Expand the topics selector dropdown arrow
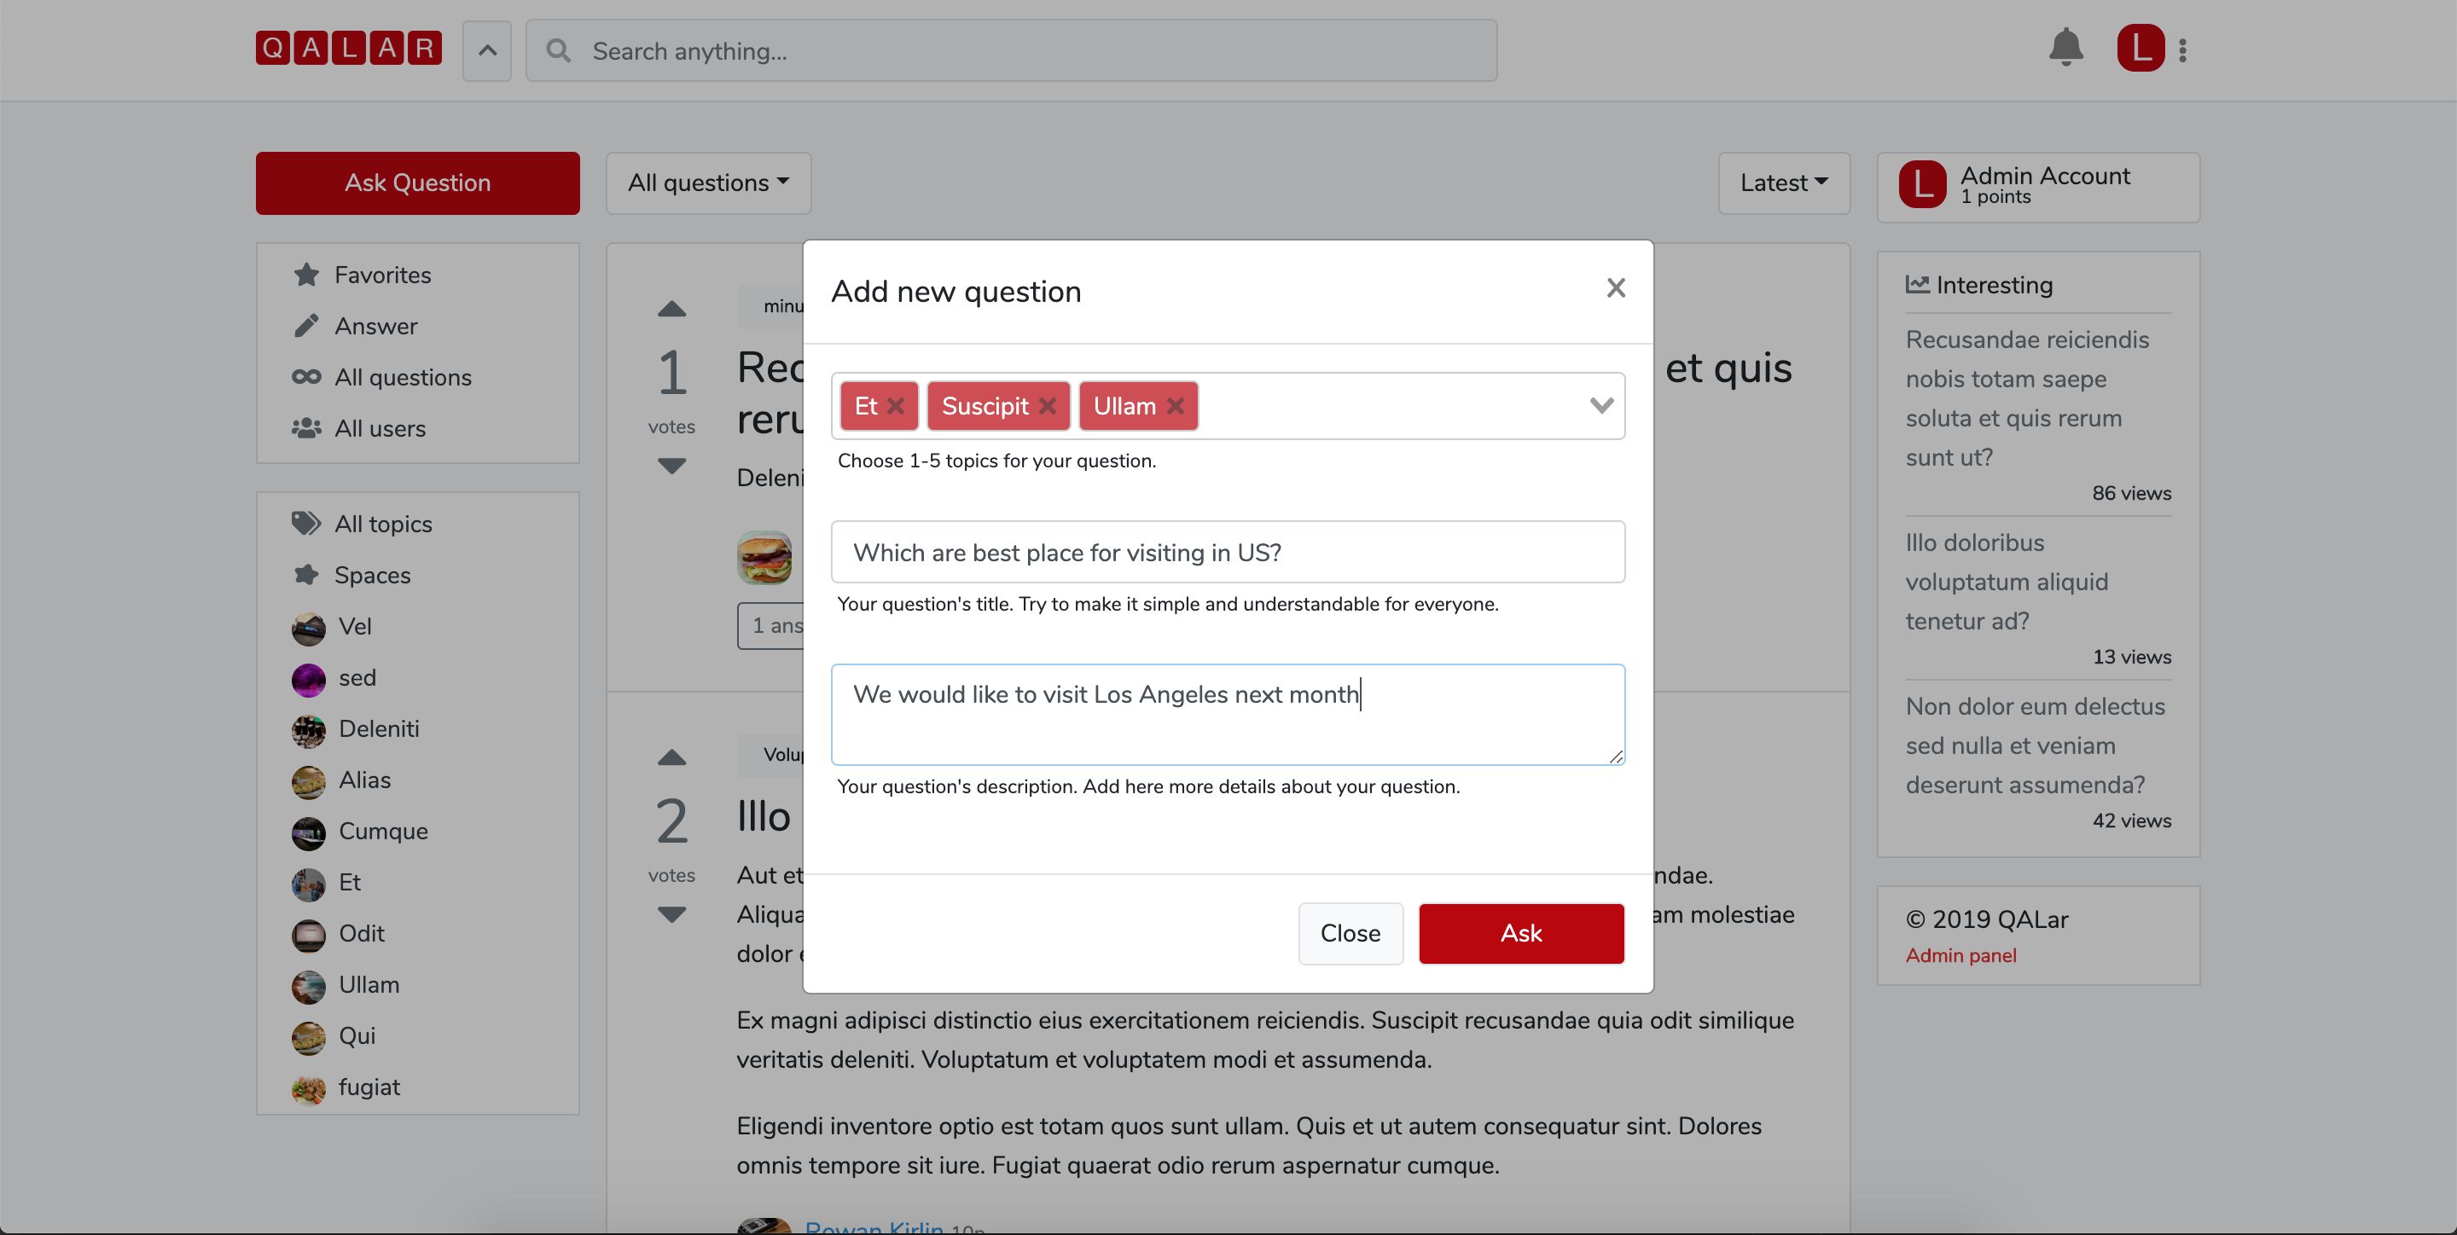The width and height of the screenshot is (2457, 1235). [1601, 406]
